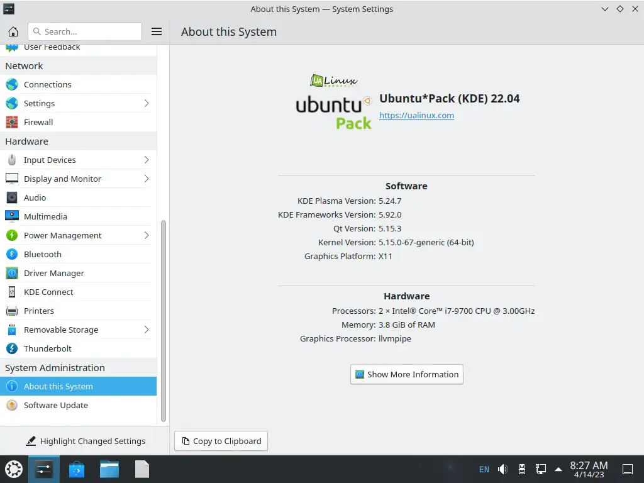Viewport: 644px width, 483px height.
Task: Open the ualinux.com link
Action: (416, 116)
